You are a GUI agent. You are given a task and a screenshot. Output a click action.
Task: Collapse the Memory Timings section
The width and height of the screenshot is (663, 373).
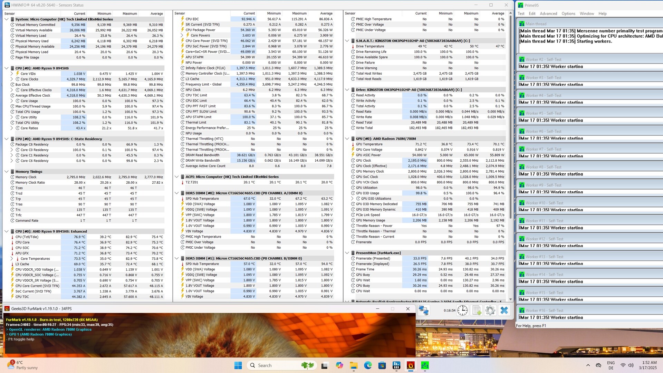(x=7, y=172)
